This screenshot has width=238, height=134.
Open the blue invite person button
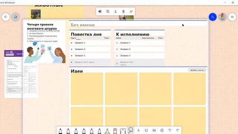212,17
